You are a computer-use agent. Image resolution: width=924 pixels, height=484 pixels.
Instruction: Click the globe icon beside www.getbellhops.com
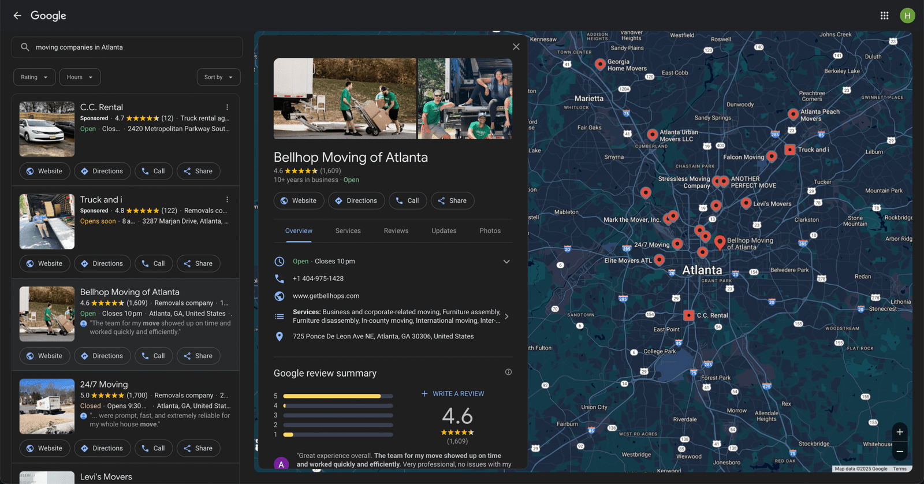tap(280, 296)
